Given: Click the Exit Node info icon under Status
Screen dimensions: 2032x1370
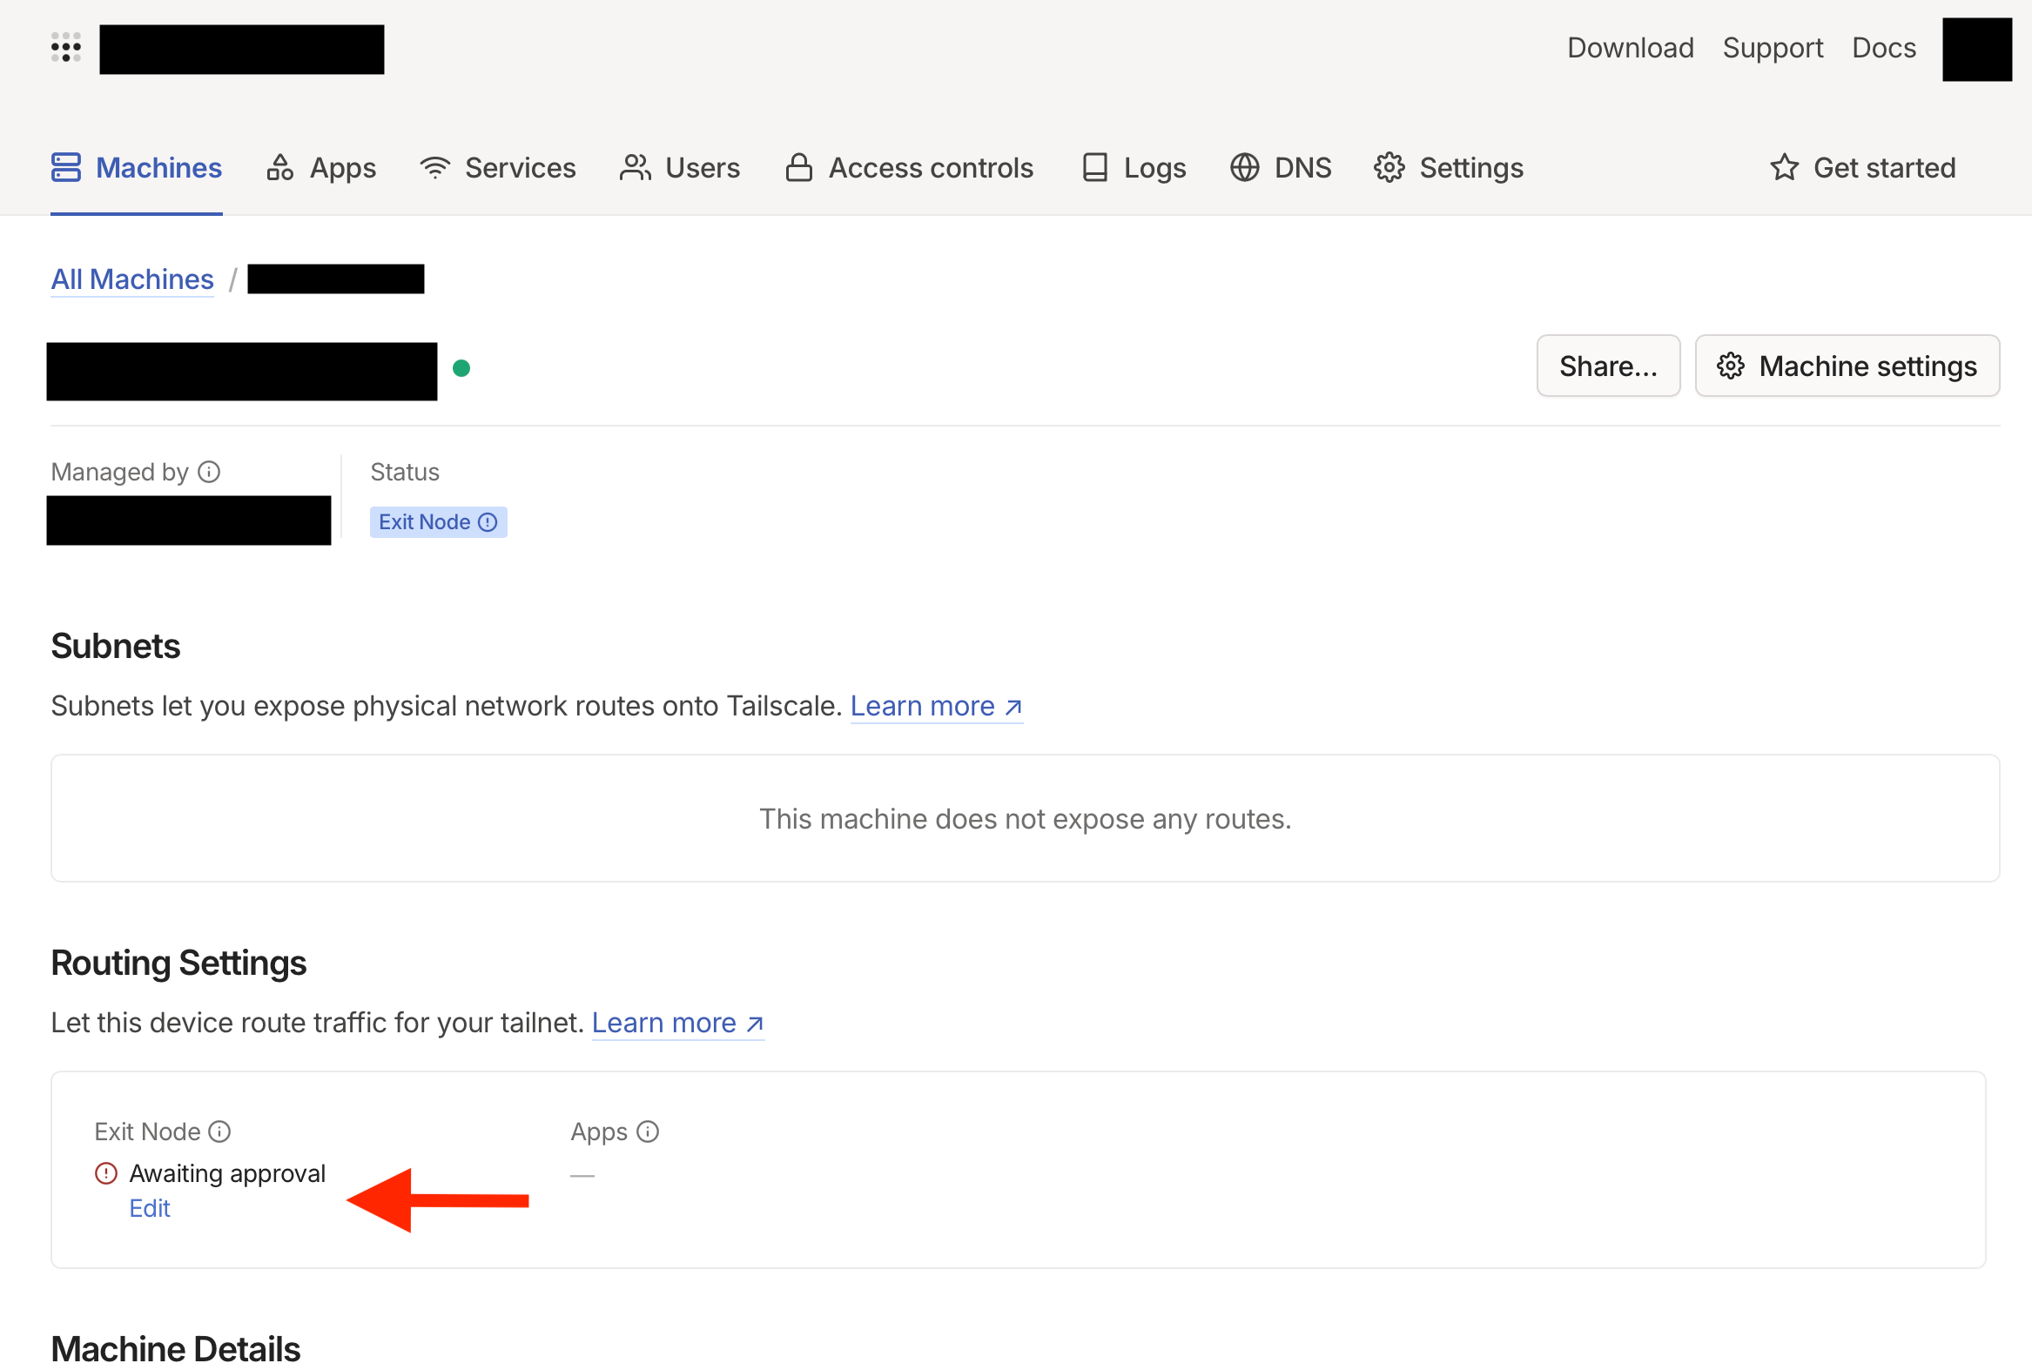Looking at the screenshot, I should (x=488, y=521).
